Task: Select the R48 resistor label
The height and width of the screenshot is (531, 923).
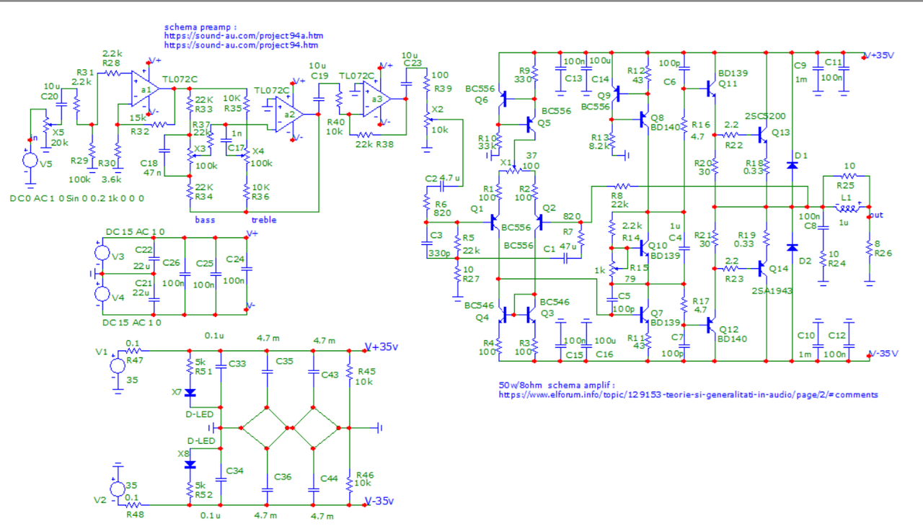Action: click(136, 514)
